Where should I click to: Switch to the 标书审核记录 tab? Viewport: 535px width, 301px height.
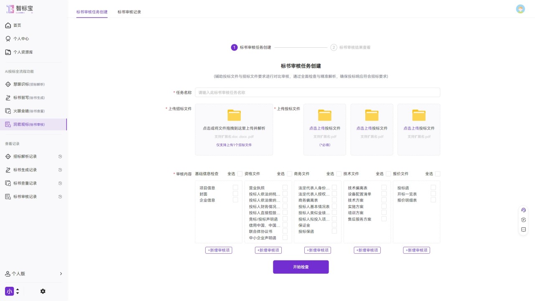click(x=129, y=12)
